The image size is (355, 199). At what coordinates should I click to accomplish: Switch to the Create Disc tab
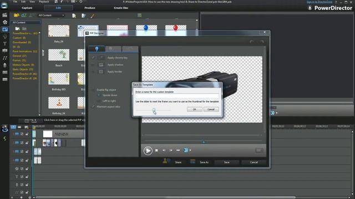click(121, 8)
